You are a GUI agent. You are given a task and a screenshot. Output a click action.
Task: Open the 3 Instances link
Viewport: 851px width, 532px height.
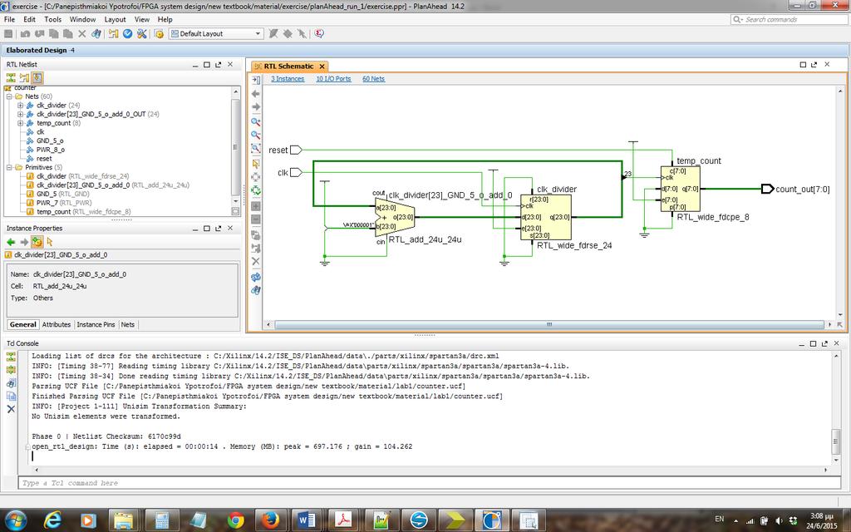click(288, 79)
